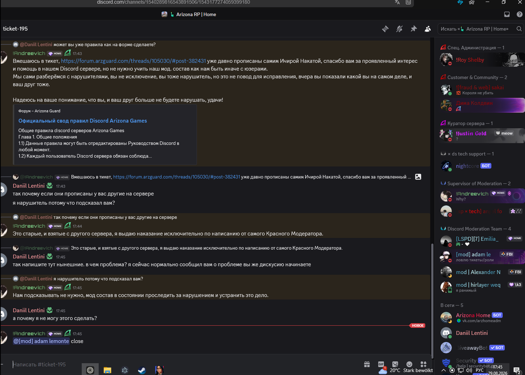The image size is (525, 375).
Task: Click the role icon beside !Andreevich at 17:43
Action: coord(68,53)
